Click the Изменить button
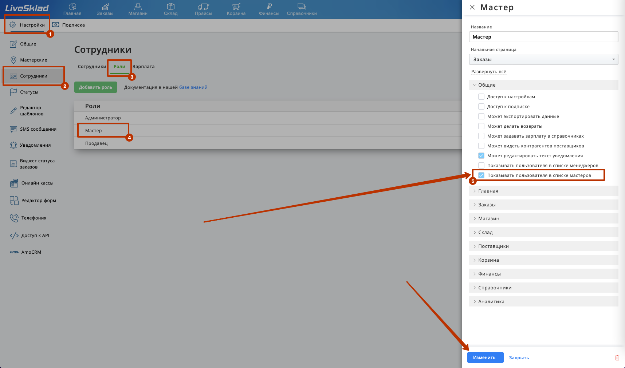Viewport: 625px width, 368px height. pyautogui.click(x=485, y=357)
